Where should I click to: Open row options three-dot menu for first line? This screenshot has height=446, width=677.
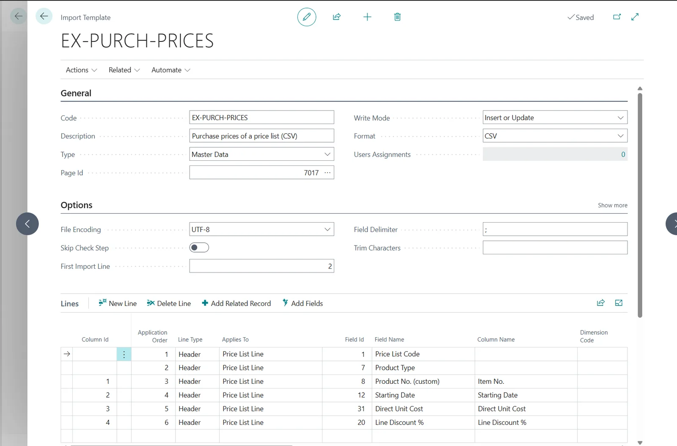[124, 354]
